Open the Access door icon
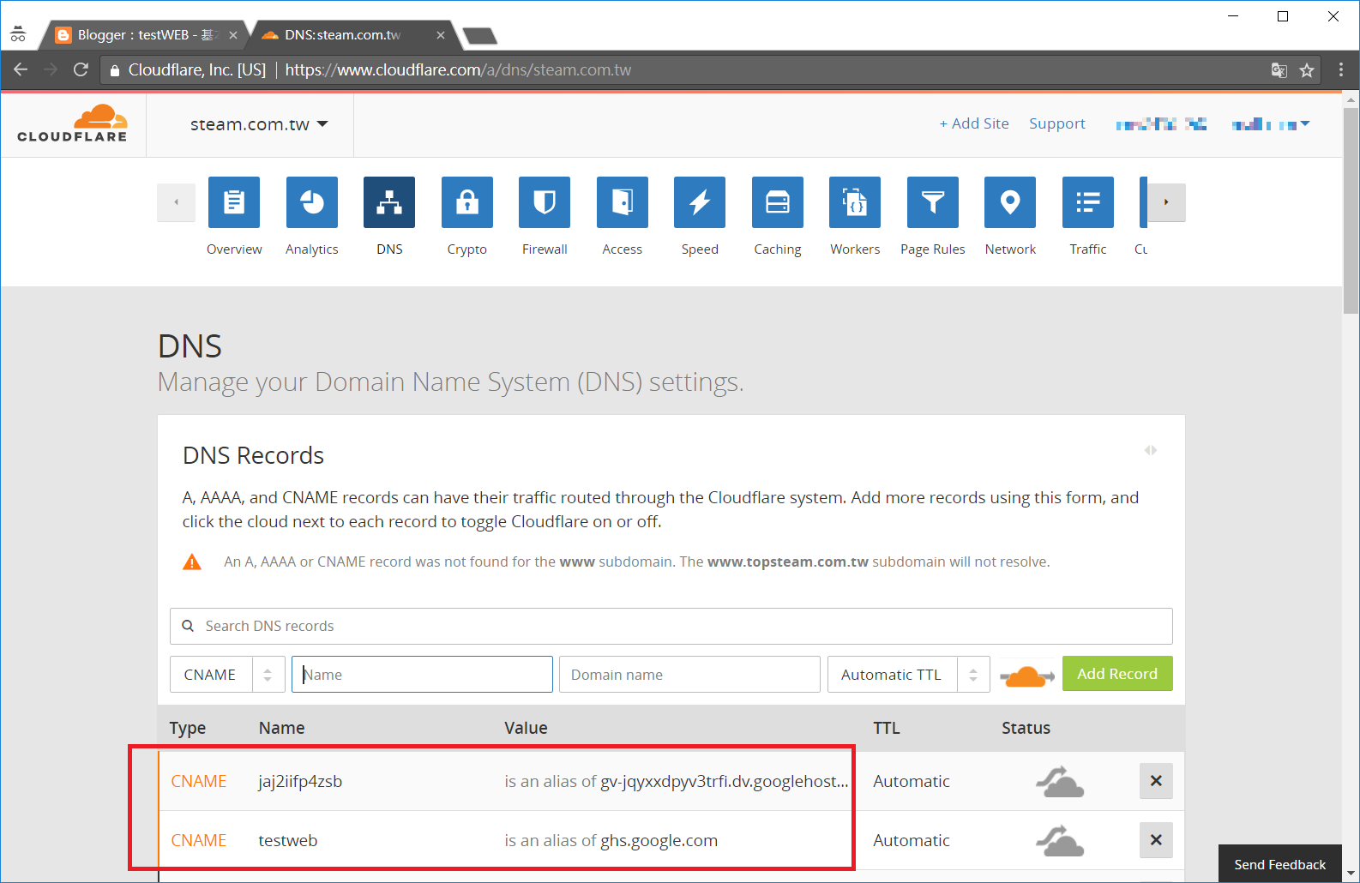This screenshot has height=883, width=1360. [x=623, y=202]
